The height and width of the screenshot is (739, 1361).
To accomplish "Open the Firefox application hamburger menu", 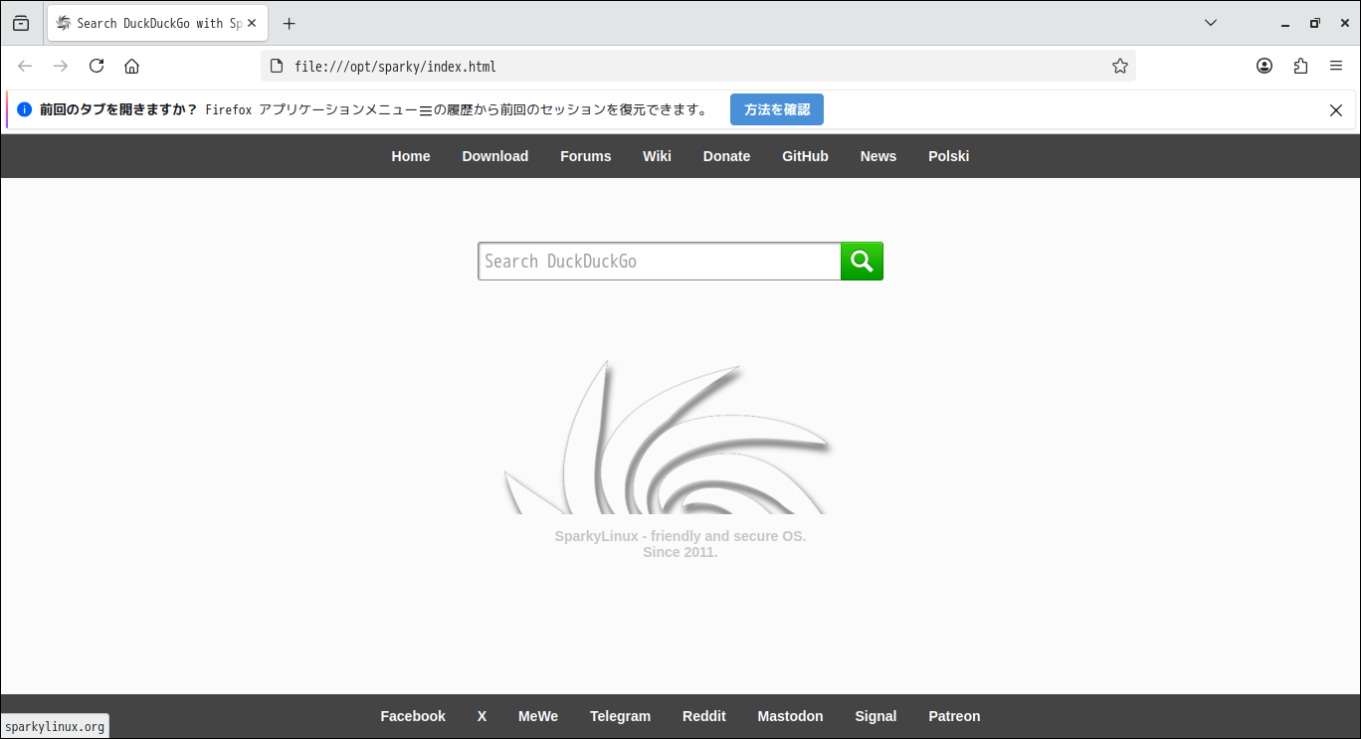I will (1336, 66).
